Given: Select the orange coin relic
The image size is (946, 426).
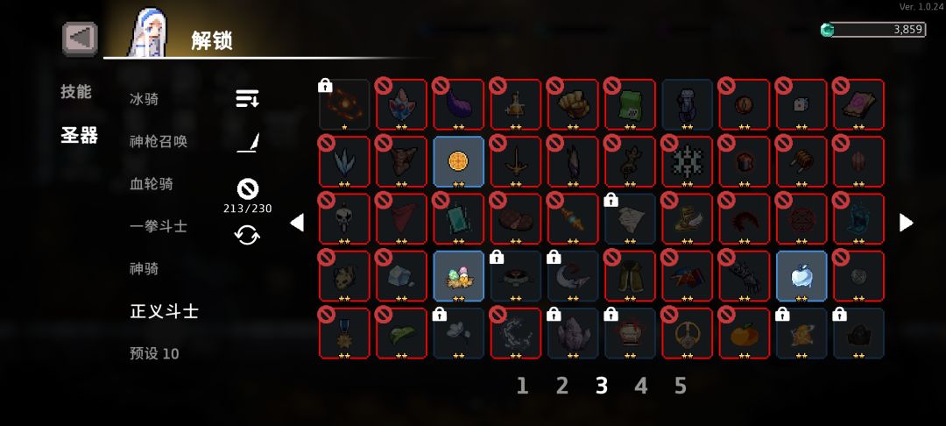Looking at the screenshot, I should [458, 161].
